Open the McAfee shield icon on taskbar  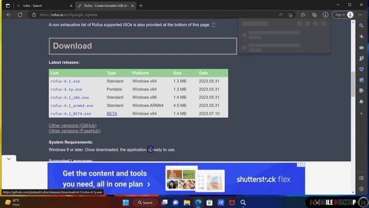[232, 203]
